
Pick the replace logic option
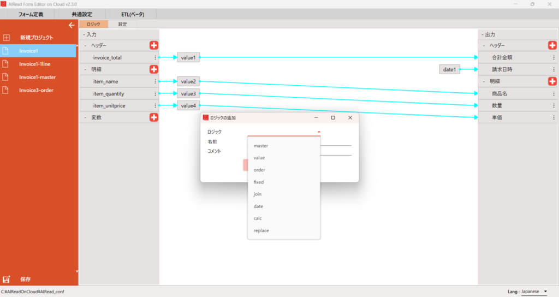point(261,230)
